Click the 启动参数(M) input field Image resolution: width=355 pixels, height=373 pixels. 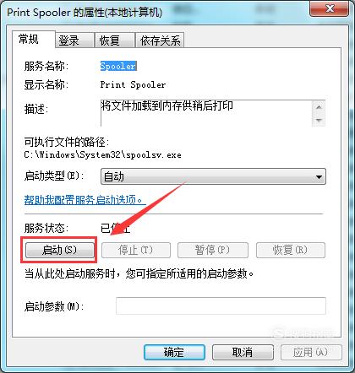[221, 305]
